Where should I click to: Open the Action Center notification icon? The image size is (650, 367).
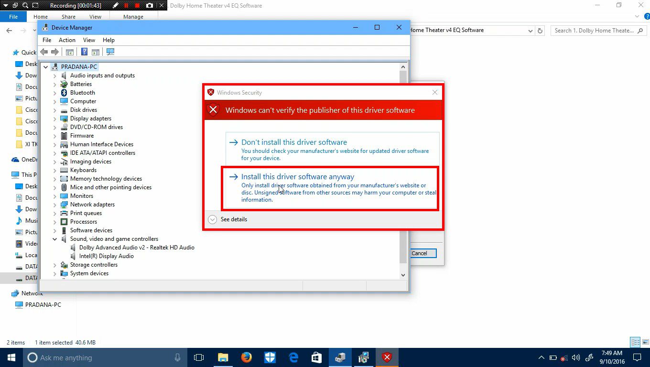(x=637, y=357)
